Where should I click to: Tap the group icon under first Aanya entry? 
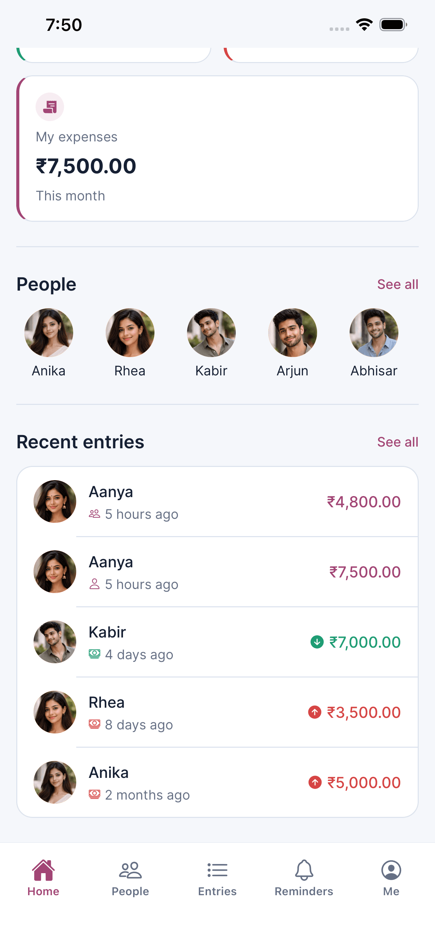[x=94, y=514]
